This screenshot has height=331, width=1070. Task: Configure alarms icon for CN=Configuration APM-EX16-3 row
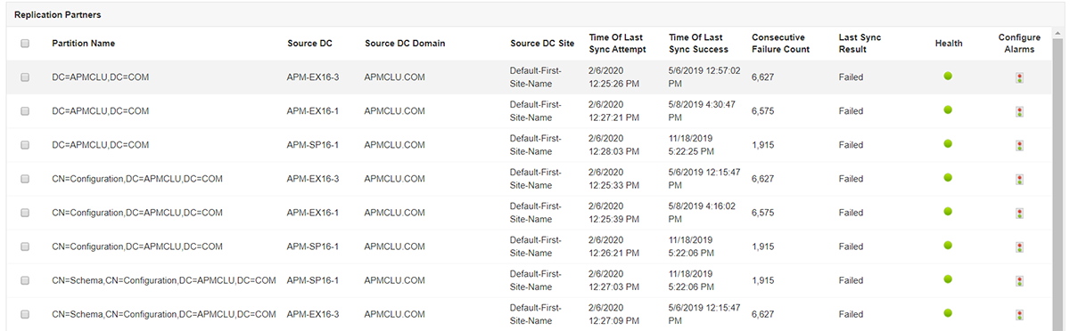pyautogui.click(x=1018, y=179)
